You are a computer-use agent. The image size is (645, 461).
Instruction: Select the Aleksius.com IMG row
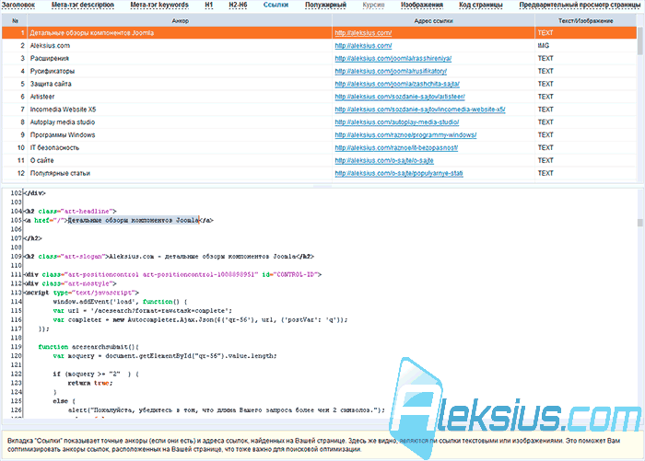click(x=319, y=46)
